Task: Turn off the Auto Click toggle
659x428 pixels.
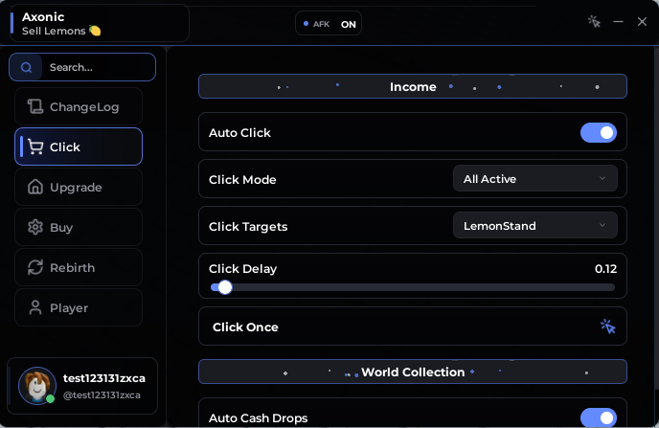Action: coord(599,133)
